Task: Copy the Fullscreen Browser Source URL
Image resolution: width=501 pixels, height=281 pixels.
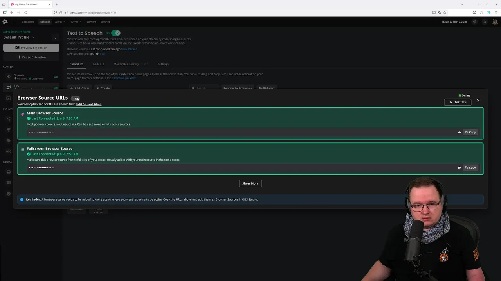Action: tap(470, 168)
